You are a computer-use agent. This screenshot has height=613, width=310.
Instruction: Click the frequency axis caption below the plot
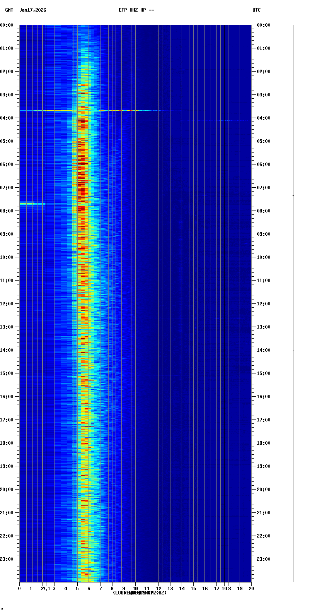coord(140,593)
